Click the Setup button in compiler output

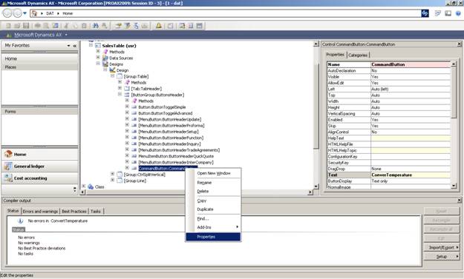pyautogui.click(x=442, y=257)
